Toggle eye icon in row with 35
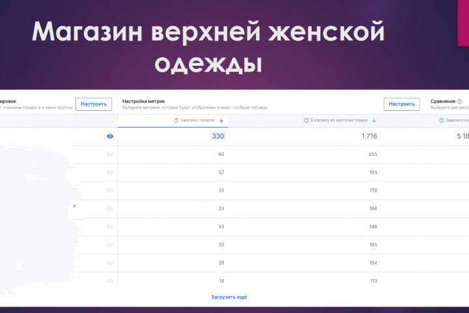Screen dimensions: 469x313 (x=110, y=190)
